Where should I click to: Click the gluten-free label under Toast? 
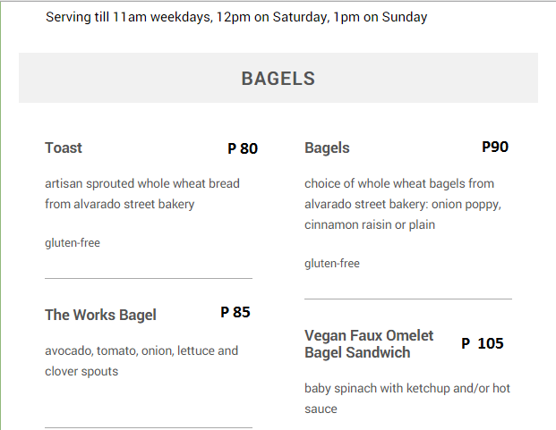tap(73, 243)
